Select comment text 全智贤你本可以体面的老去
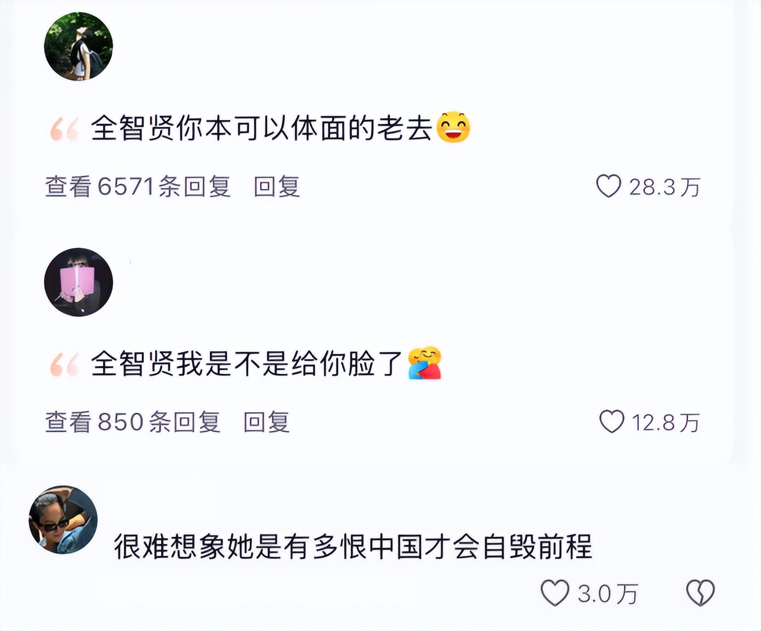Viewport: 761px width, 631px height. (262, 128)
